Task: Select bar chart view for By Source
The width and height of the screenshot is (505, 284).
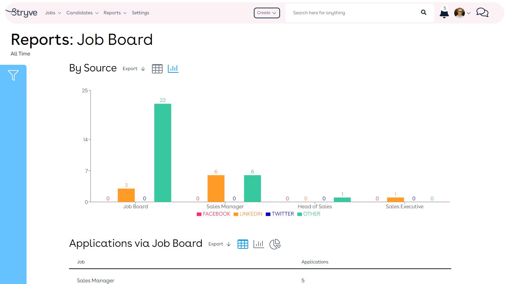Action: pos(173,69)
